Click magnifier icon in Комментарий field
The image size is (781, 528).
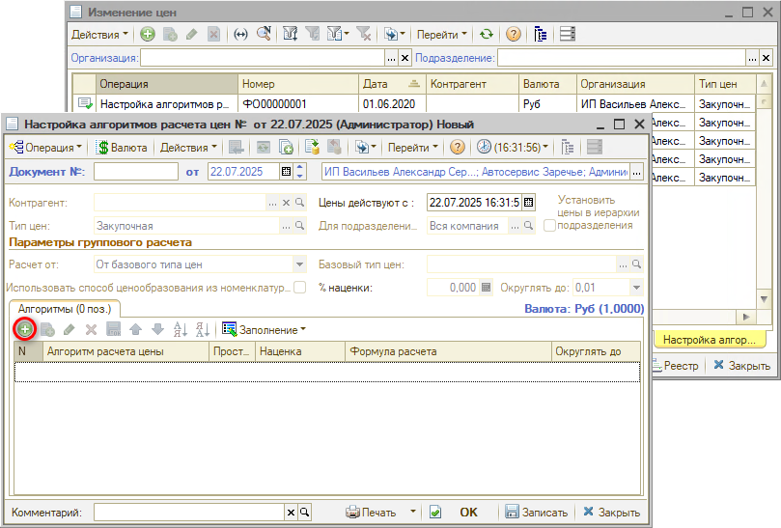click(x=305, y=513)
